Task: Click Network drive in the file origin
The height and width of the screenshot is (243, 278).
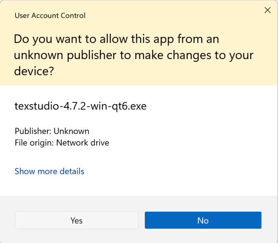Action: pos(83,142)
